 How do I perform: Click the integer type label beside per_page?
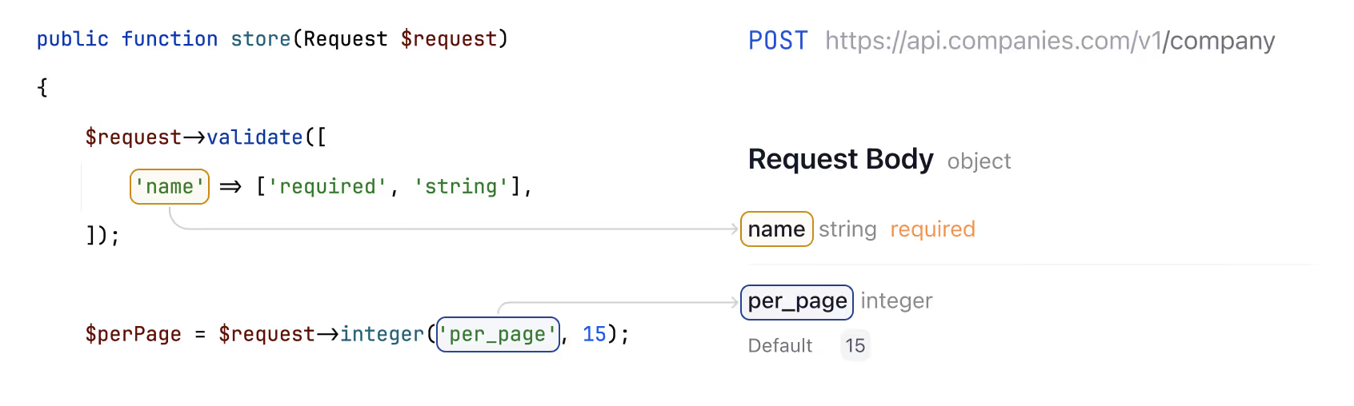click(896, 301)
